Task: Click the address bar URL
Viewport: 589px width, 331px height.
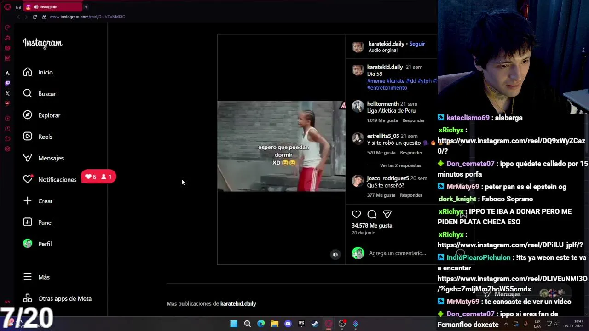Action: [87, 17]
